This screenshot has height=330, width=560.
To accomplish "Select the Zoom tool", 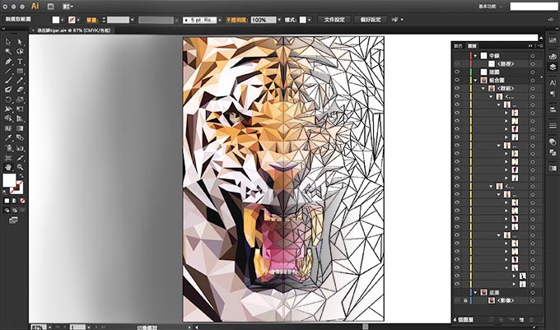I will 20,167.
